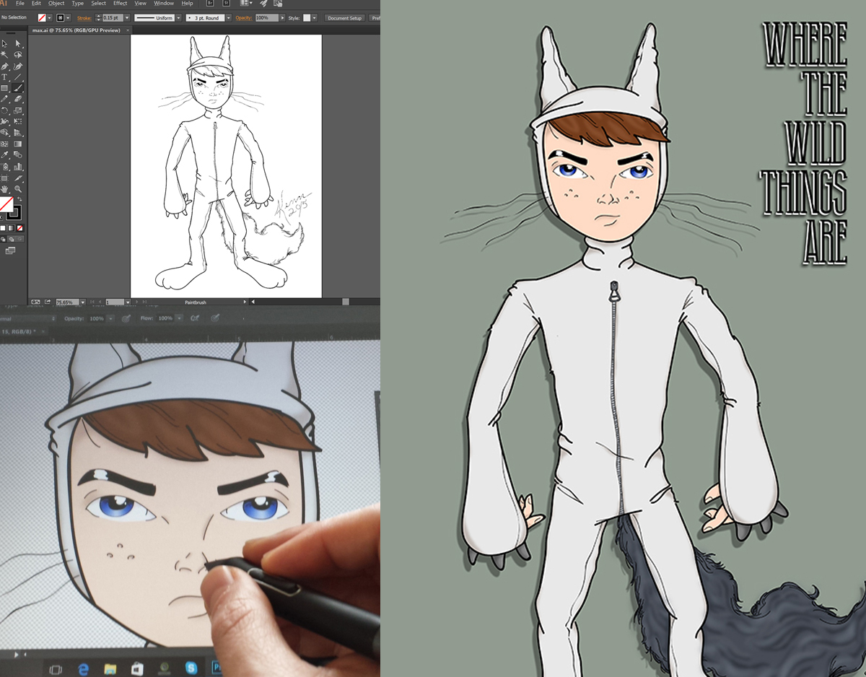
Task: Select the Lasso tool
Action: point(18,54)
